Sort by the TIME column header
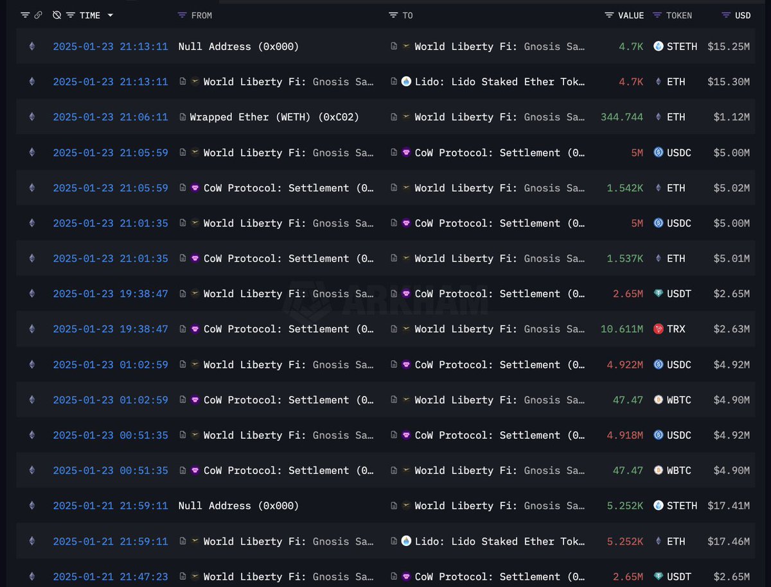This screenshot has width=771, height=587. click(x=89, y=15)
